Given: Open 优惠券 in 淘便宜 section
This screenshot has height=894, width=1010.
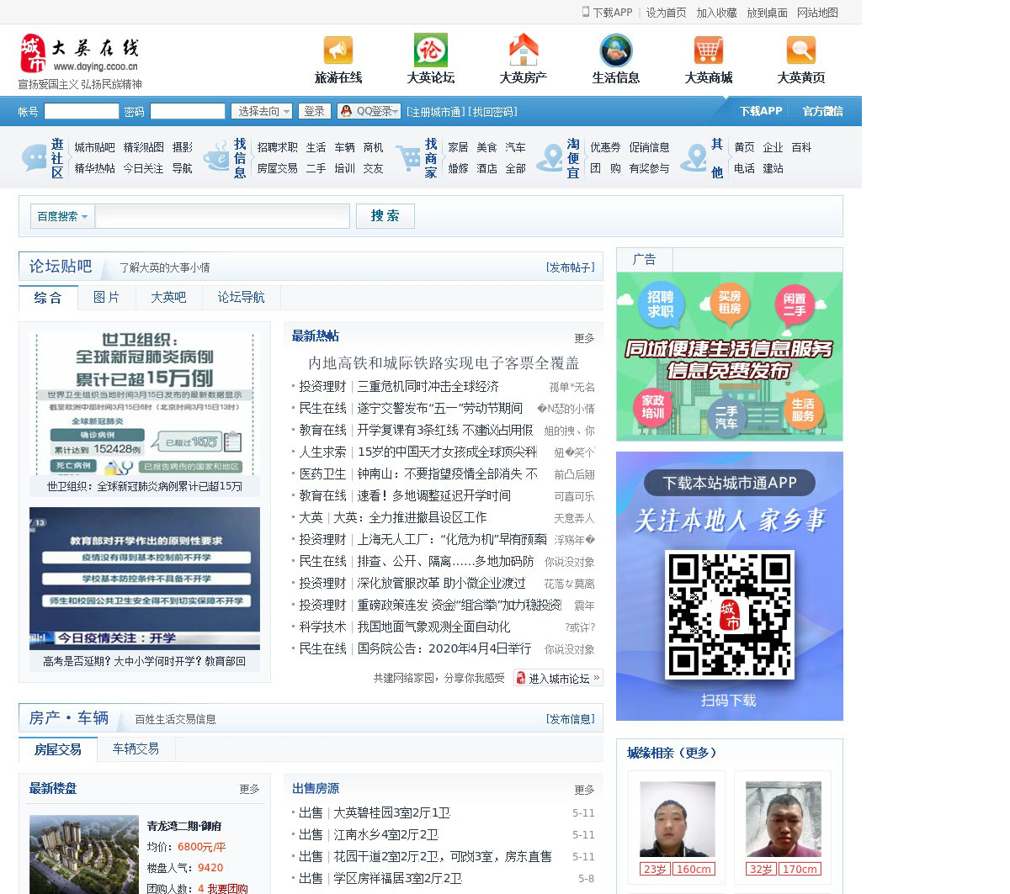Looking at the screenshot, I should [605, 147].
